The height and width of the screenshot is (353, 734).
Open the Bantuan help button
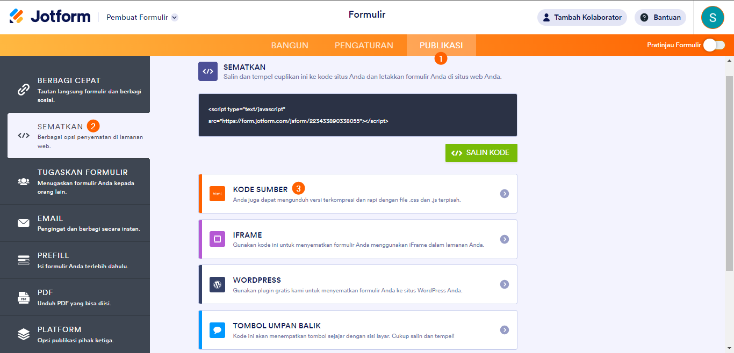coord(660,17)
